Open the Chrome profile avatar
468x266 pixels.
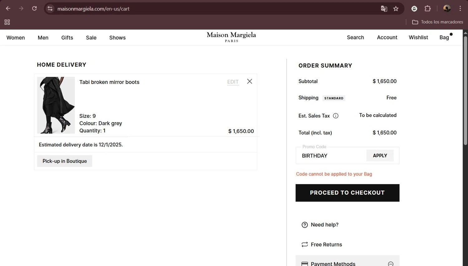tap(447, 9)
